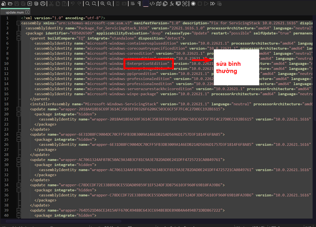Run macro multiple times icon

tap(213, 4)
